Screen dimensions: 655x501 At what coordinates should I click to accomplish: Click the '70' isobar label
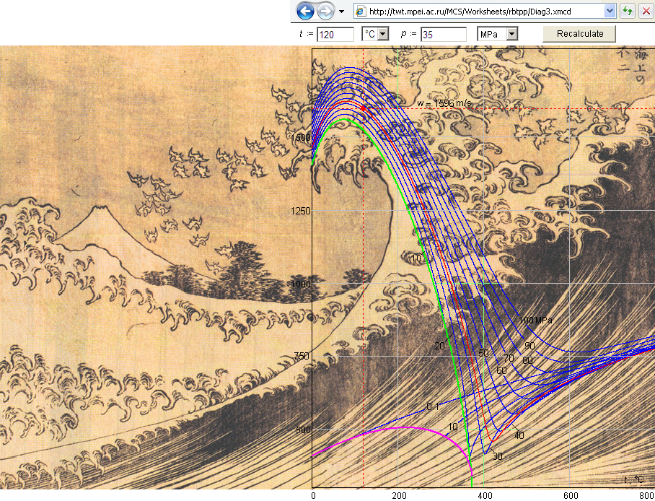click(509, 358)
